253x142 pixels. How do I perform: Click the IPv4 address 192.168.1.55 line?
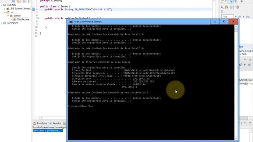[111, 79]
